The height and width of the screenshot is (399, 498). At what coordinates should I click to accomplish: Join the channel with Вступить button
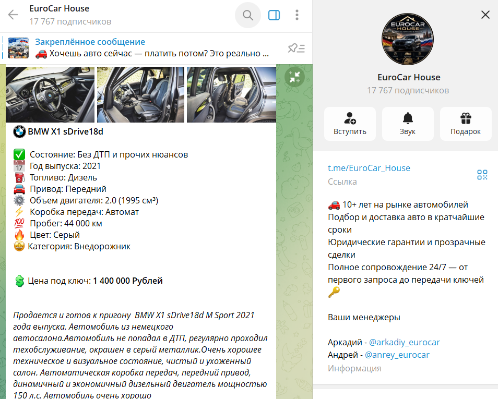[x=350, y=124]
